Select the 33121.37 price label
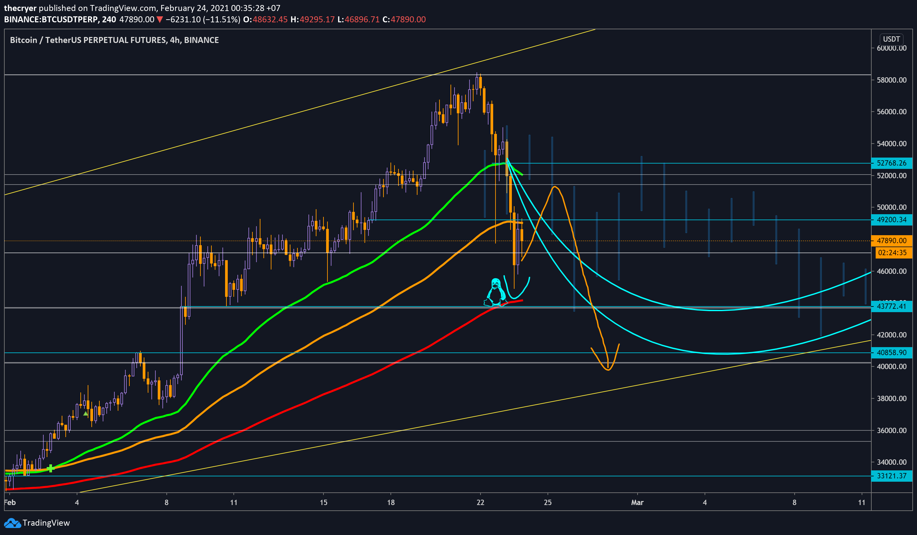This screenshot has width=917, height=535. click(x=892, y=476)
